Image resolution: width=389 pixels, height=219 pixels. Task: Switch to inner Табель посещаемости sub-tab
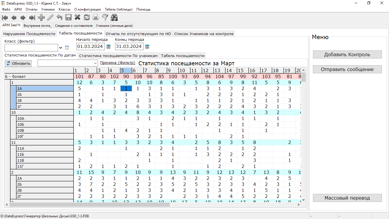coord(183,56)
